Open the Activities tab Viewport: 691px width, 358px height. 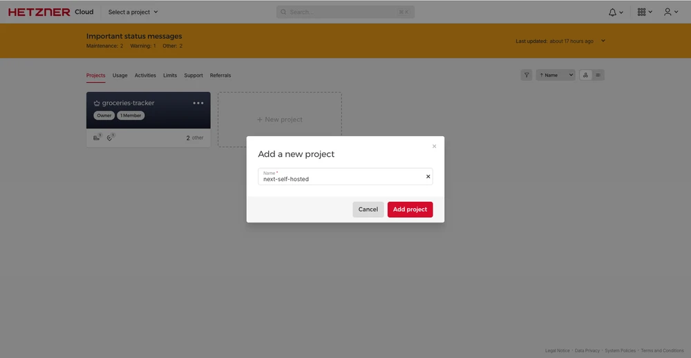145,75
